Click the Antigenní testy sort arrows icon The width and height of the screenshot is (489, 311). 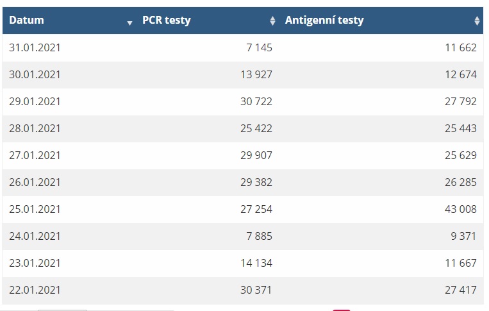click(x=477, y=21)
